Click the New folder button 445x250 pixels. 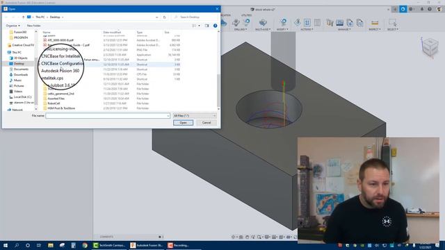33,26
